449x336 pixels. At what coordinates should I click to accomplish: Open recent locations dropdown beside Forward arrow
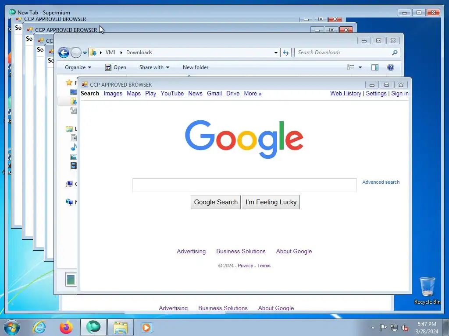[85, 53]
